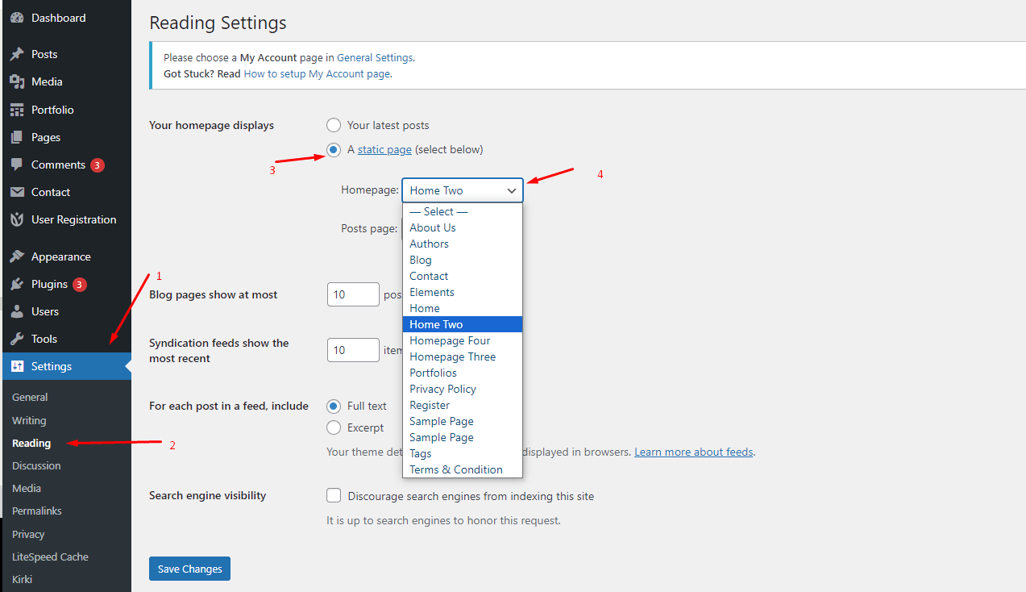Pick Elements from Homepage list

(x=463, y=292)
